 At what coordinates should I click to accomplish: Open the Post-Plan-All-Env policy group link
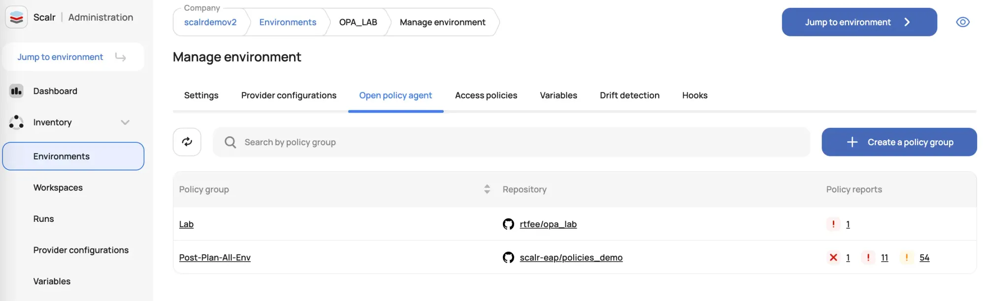point(215,258)
